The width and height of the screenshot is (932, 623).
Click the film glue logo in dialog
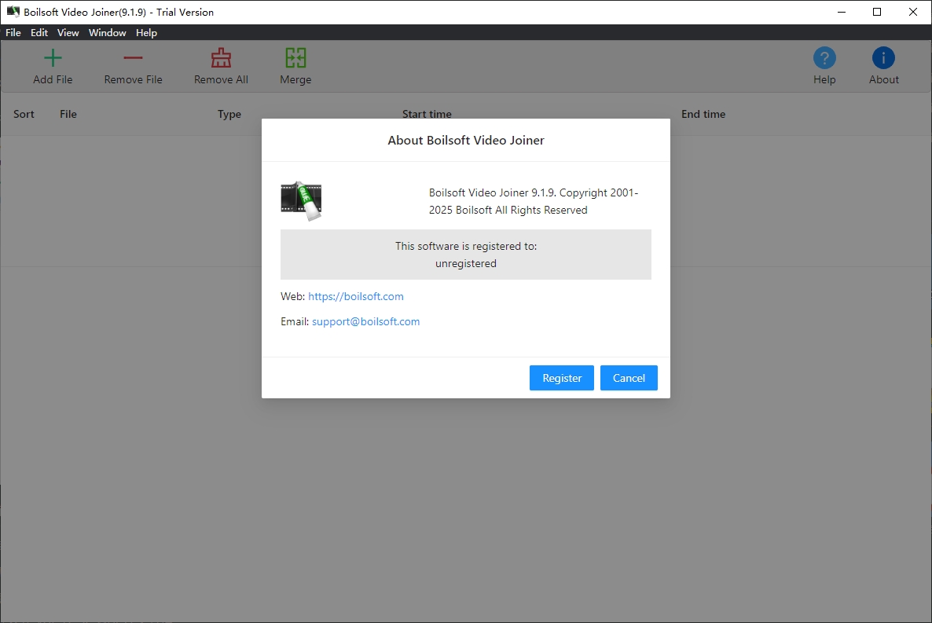pyautogui.click(x=302, y=201)
